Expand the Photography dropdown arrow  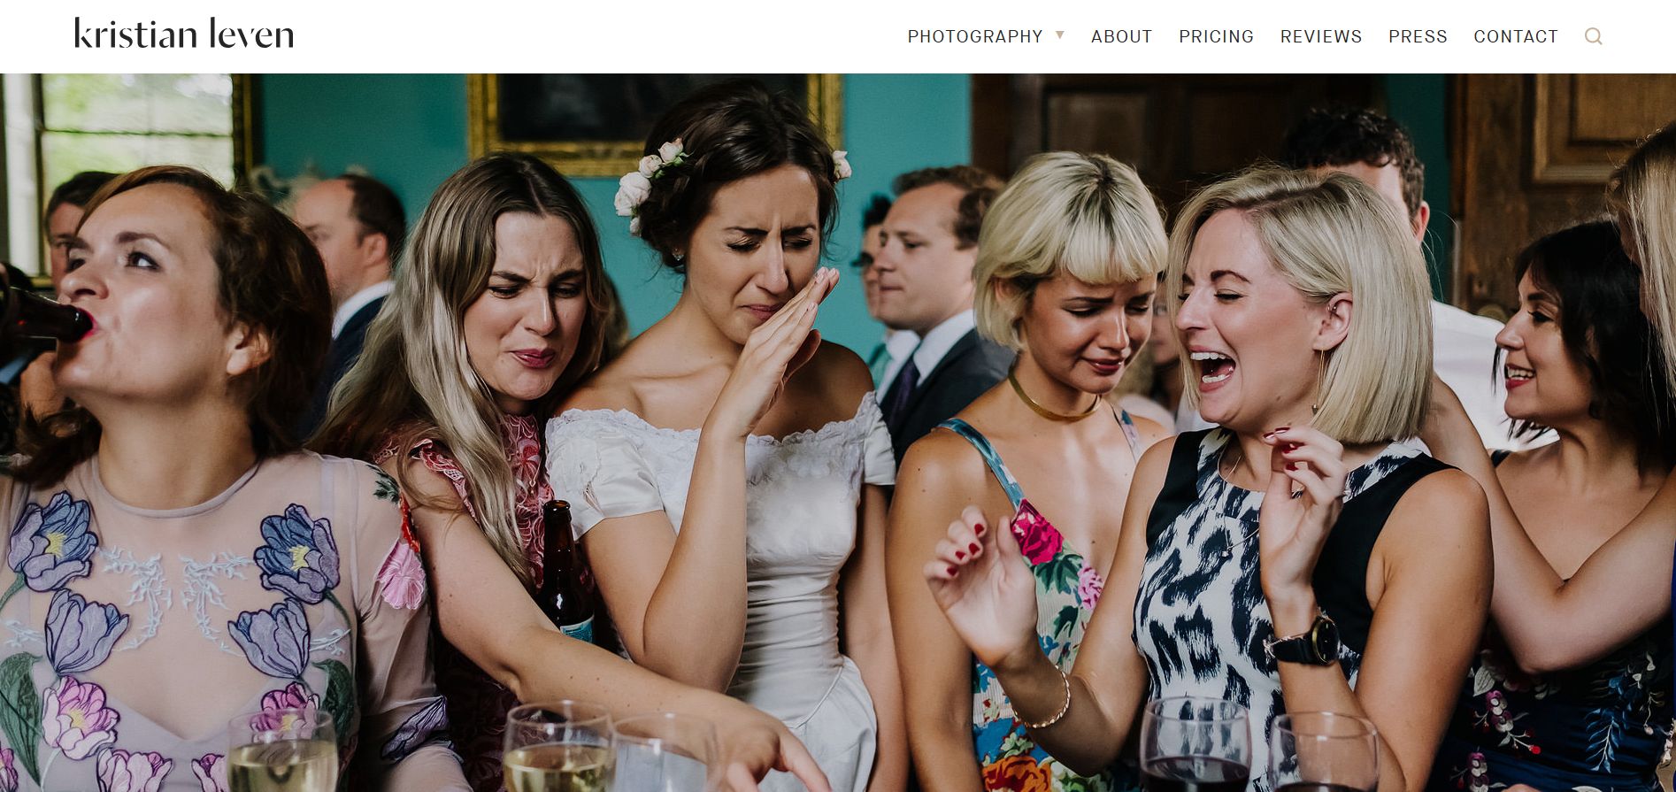coord(1060,35)
